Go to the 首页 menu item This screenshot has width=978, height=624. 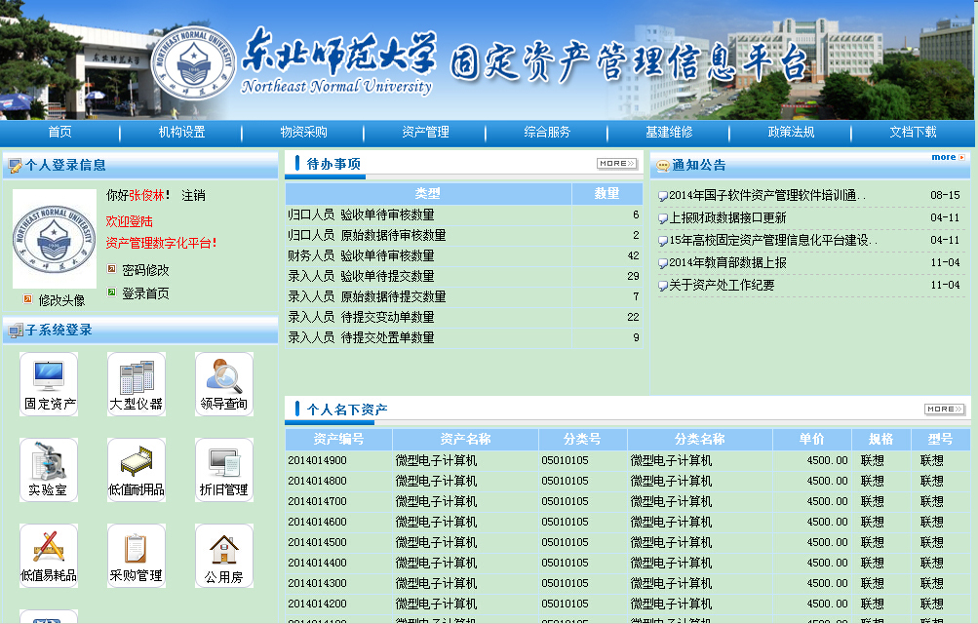pos(59,133)
